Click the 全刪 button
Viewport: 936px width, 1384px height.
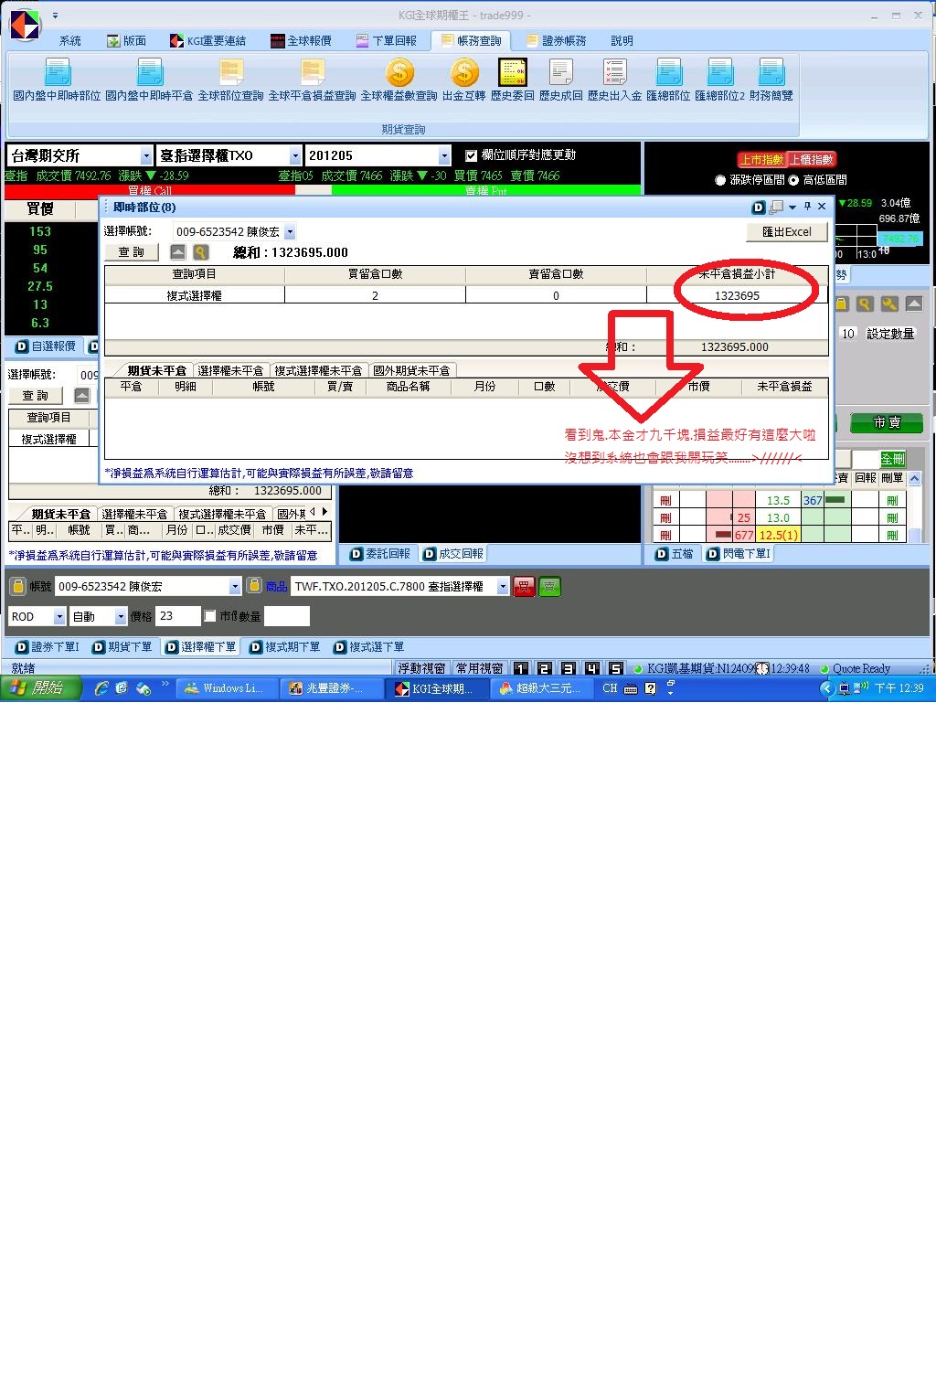(x=893, y=459)
